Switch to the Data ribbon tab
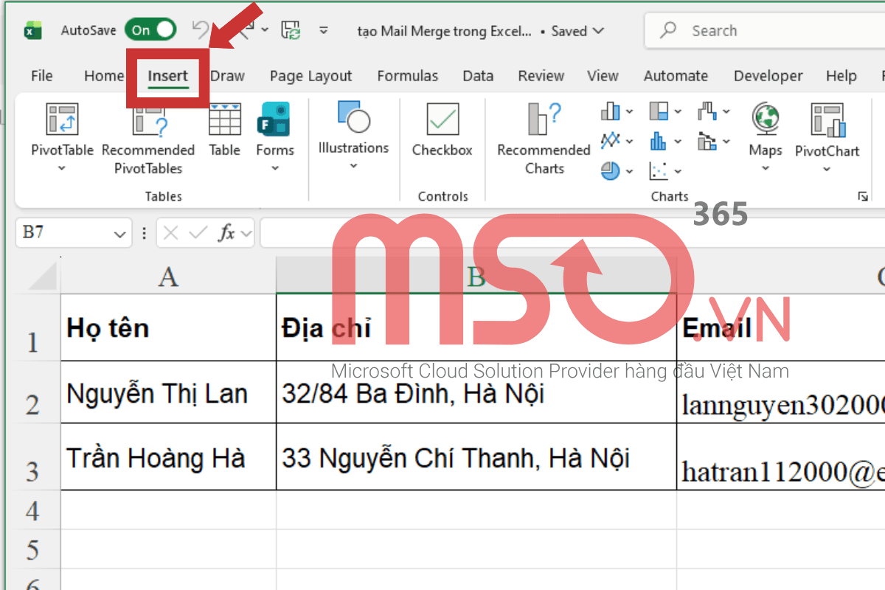The height and width of the screenshot is (590, 885). point(477,75)
